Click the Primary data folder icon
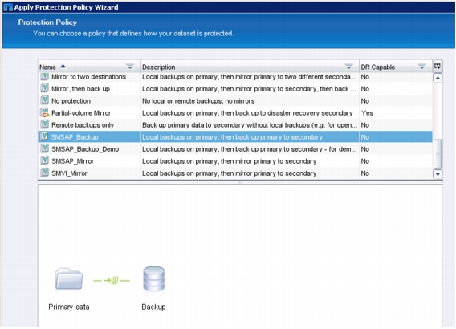The width and height of the screenshot is (456, 329). point(69,278)
